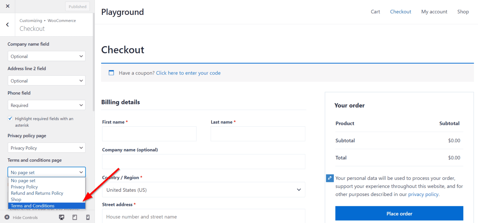Open the Phone field dropdown

click(x=46, y=105)
